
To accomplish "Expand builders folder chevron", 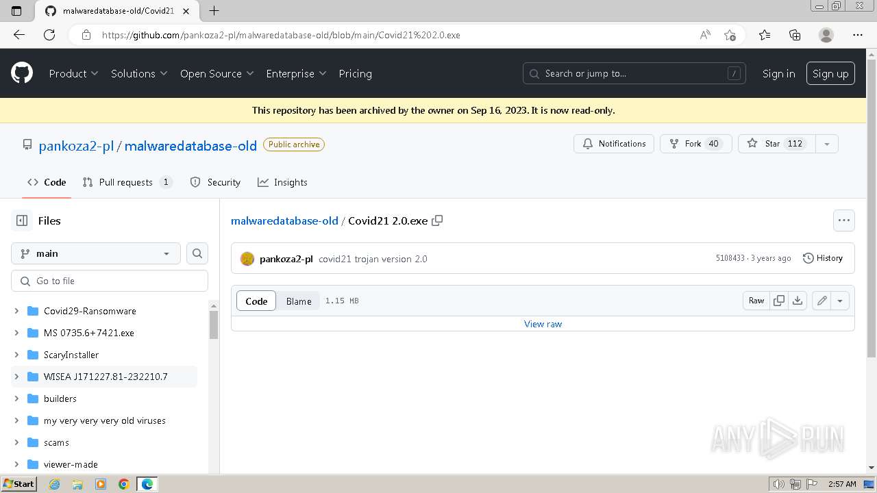I will pos(16,399).
